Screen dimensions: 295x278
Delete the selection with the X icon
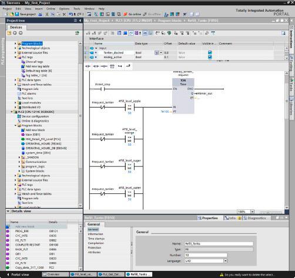click(64, 14)
